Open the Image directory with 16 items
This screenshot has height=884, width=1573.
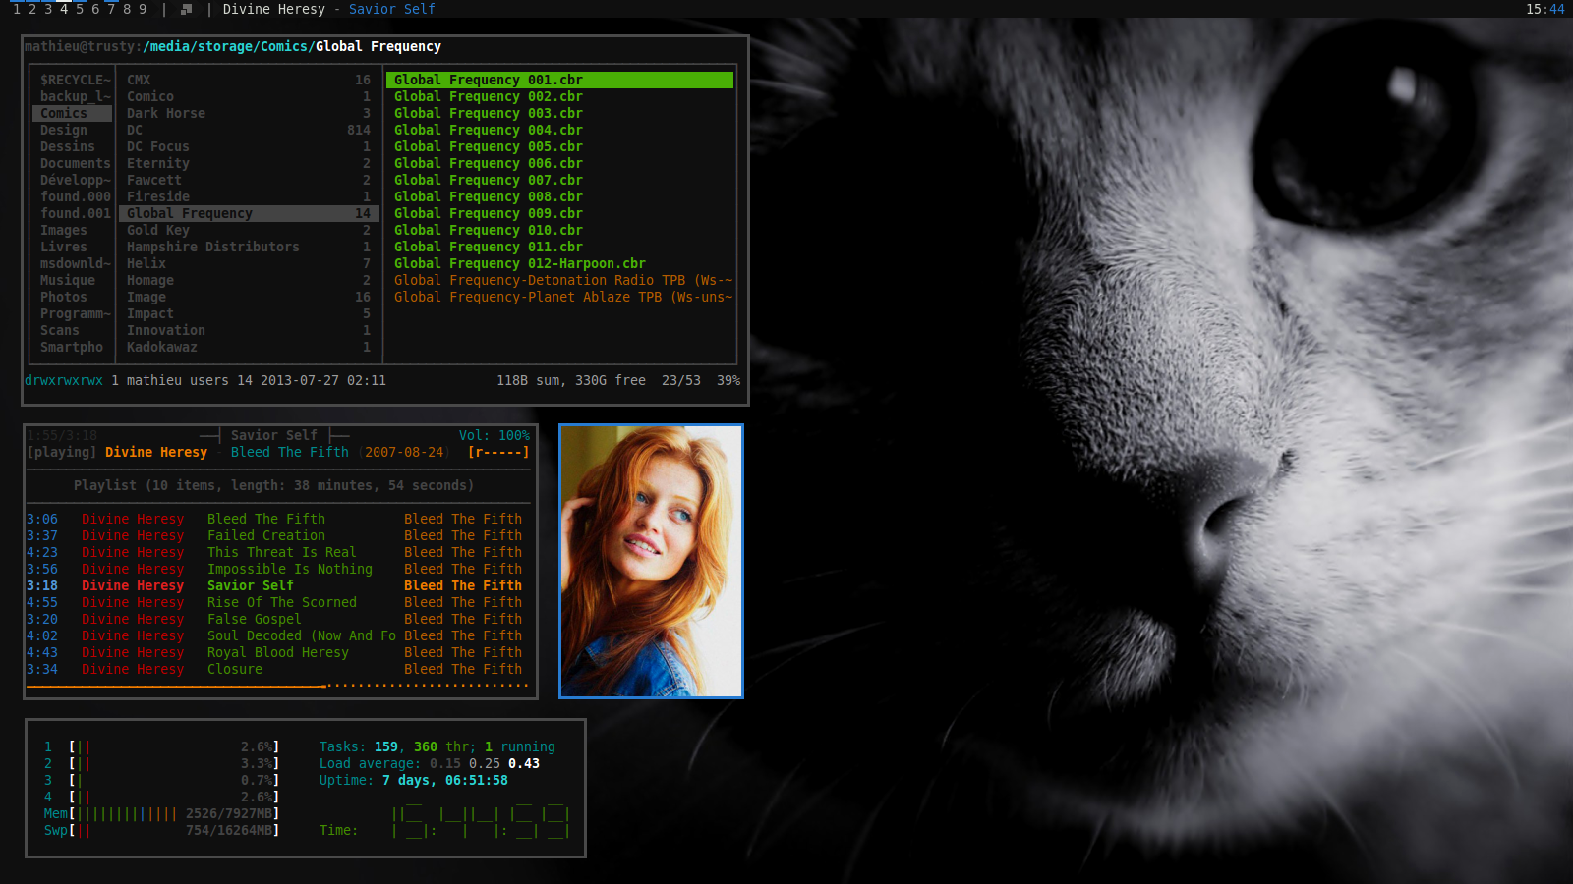248,297
